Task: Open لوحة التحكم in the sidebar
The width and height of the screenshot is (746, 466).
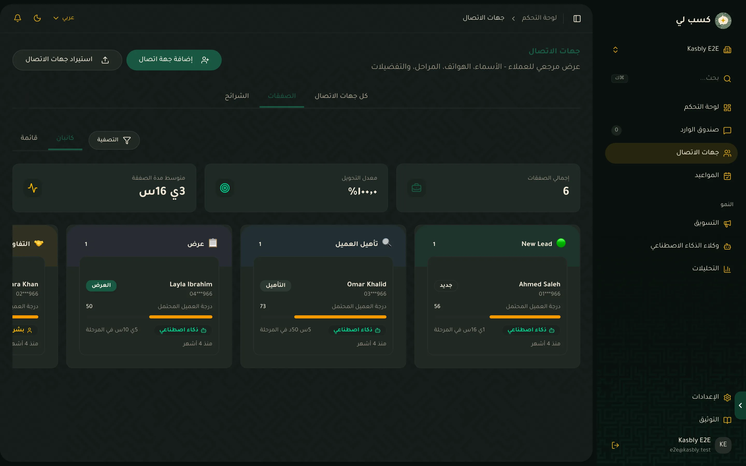Action: coord(671,107)
